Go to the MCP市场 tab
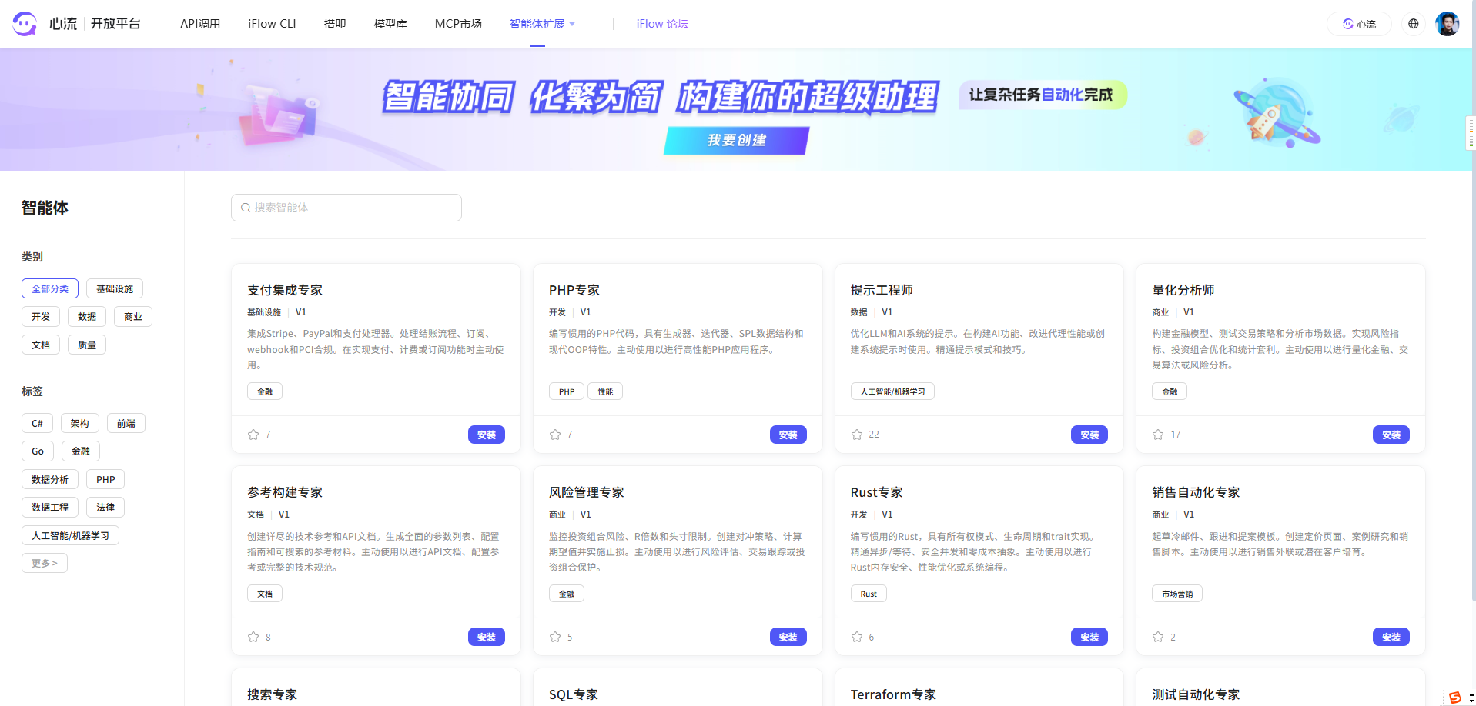1476x706 pixels. point(458,24)
